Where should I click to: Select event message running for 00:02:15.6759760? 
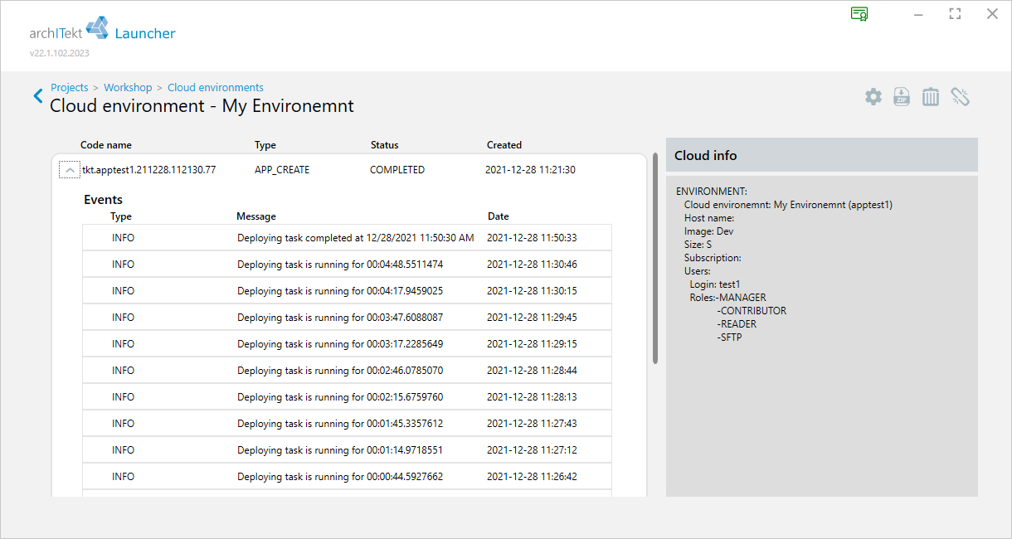pos(340,397)
